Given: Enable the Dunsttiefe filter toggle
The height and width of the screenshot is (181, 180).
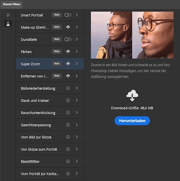Looking at the screenshot, I should click(x=68, y=39).
